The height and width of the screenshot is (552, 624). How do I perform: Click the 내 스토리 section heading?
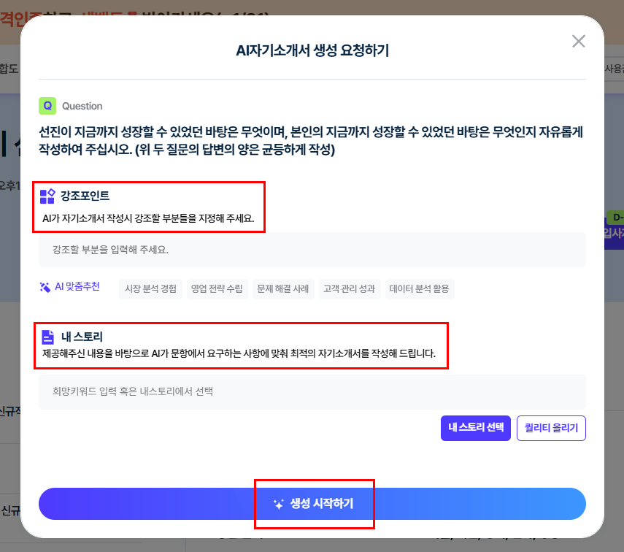(x=82, y=337)
